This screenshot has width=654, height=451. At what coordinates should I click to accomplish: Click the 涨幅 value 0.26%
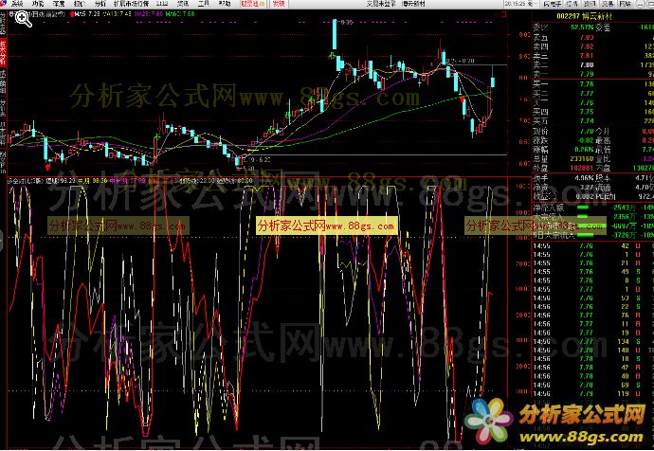tap(585, 149)
